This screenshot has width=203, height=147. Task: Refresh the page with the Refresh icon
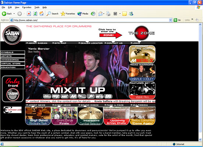tap(35, 14)
